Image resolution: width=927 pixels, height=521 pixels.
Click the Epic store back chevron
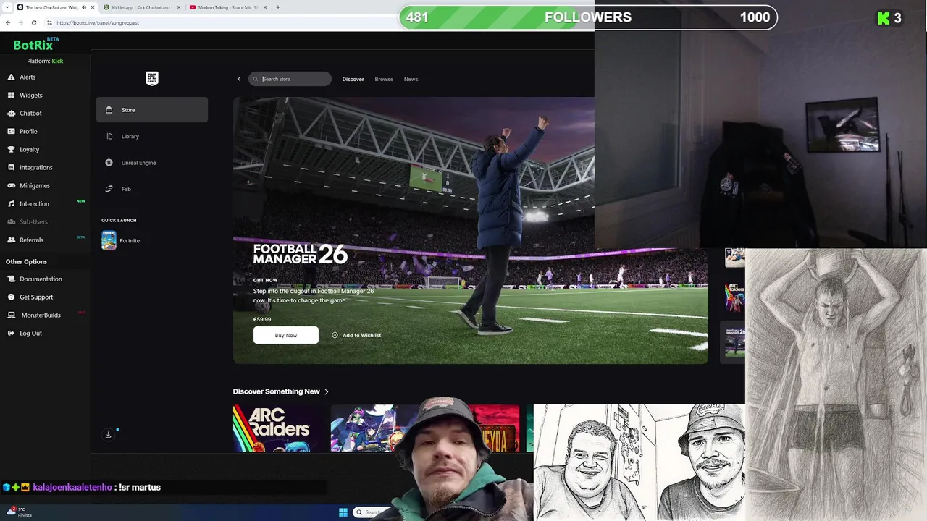pyautogui.click(x=239, y=79)
